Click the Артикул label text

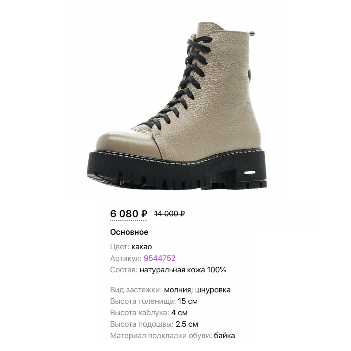click(x=125, y=258)
